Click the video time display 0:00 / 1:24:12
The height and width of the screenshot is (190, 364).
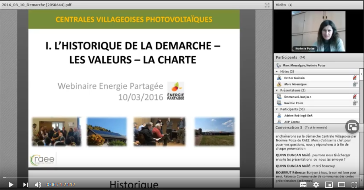tap(61, 185)
